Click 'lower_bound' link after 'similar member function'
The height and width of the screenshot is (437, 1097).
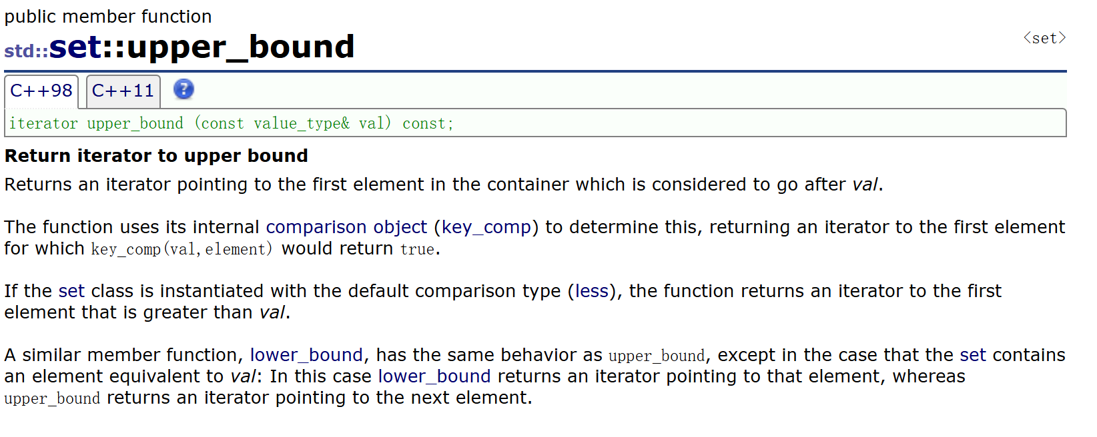306,355
